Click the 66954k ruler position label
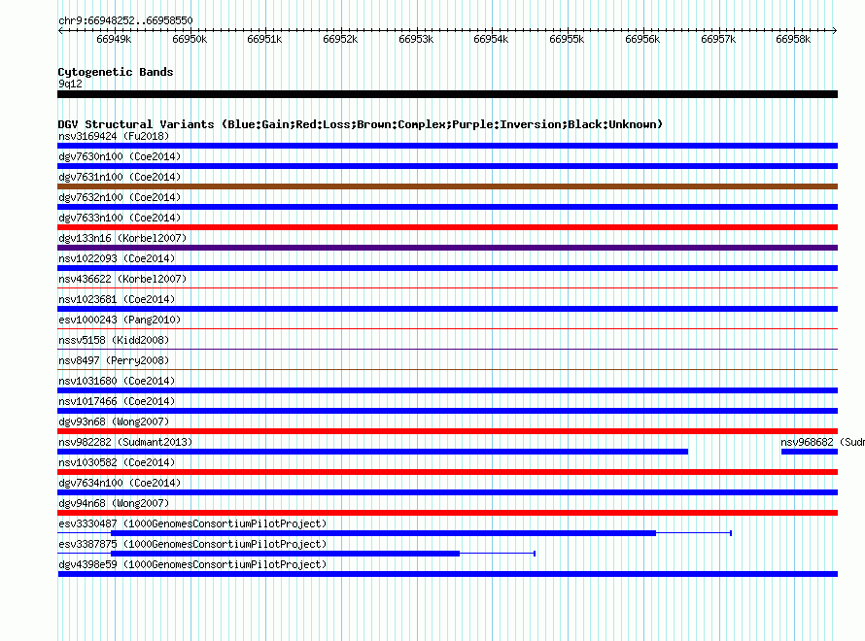 [x=491, y=39]
